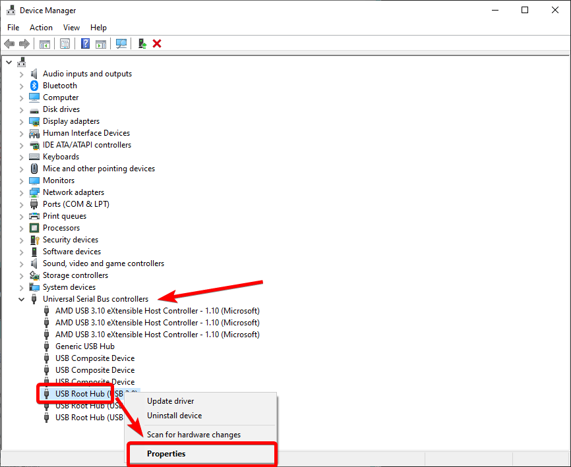Click the Show/Hide Console Tree toolbar icon
The image size is (571, 467).
pyautogui.click(x=45, y=43)
